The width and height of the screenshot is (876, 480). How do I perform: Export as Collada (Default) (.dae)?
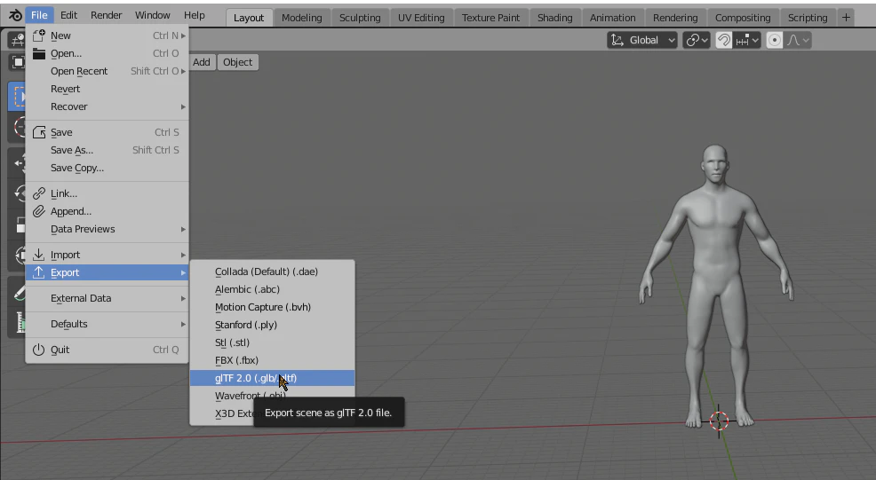[272, 271]
